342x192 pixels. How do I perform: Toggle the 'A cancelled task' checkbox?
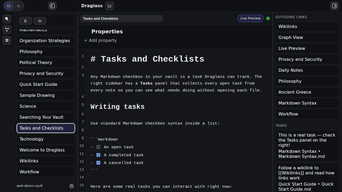98,163
